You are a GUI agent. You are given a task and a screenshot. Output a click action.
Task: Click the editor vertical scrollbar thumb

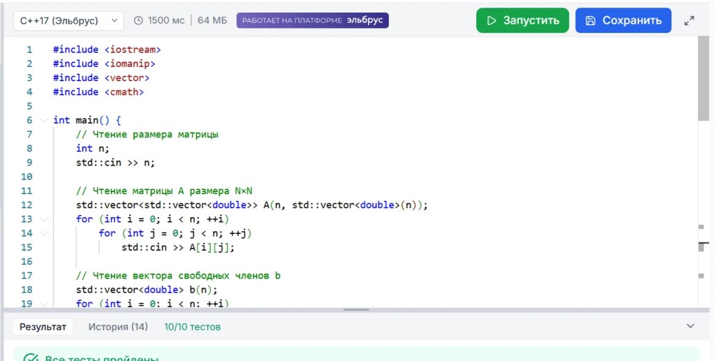(x=703, y=78)
